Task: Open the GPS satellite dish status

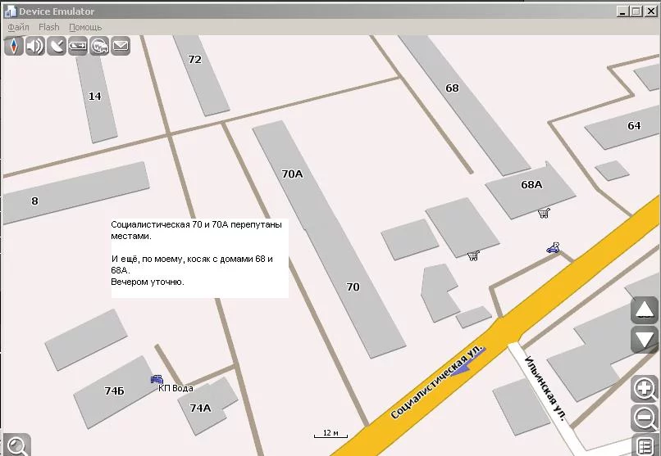Action: pyautogui.click(x=57, y=46)
